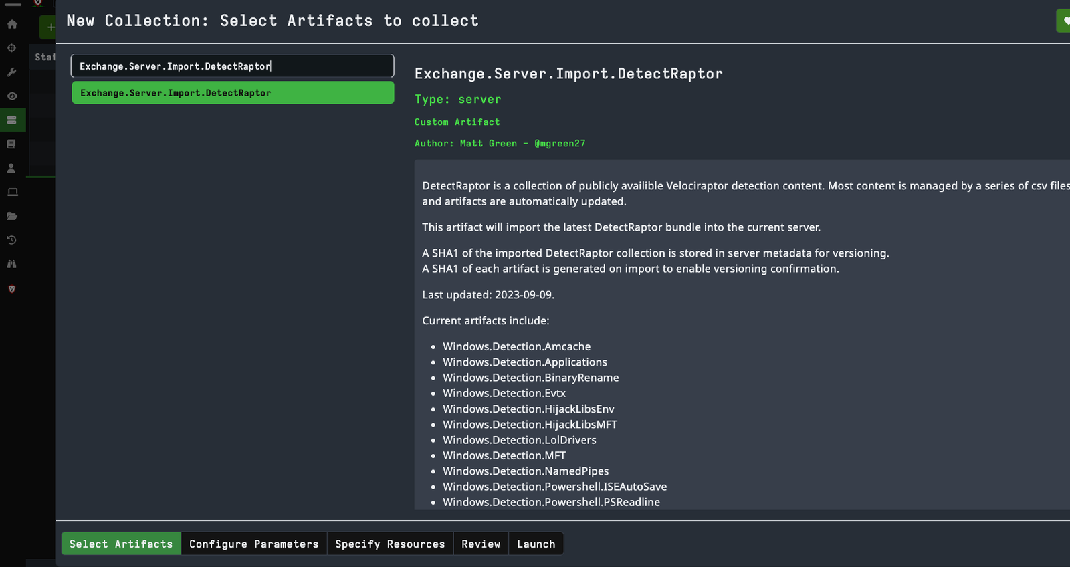Click the green plus new collection button
This screenshot has height=567, width=1070.
(49, 27)
